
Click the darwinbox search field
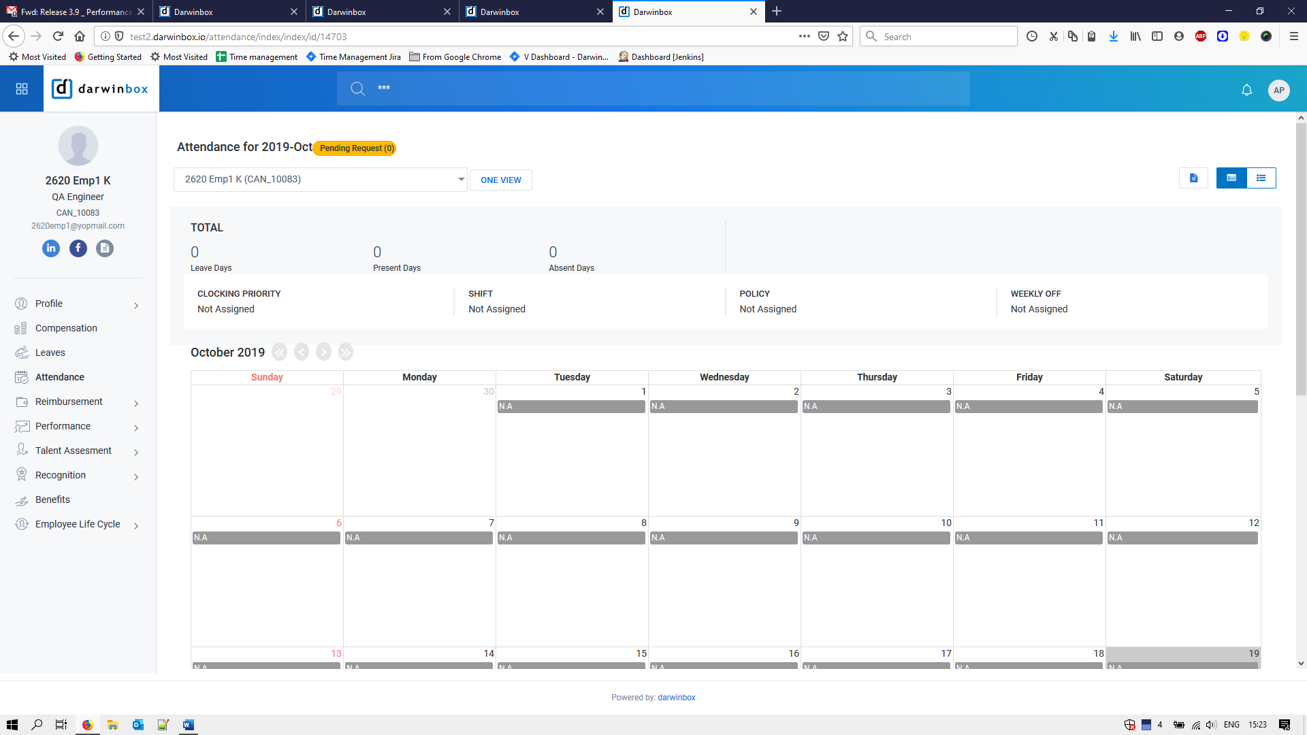[653, 88]
